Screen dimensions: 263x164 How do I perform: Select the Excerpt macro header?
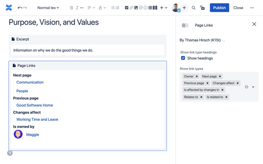[87, 39]
